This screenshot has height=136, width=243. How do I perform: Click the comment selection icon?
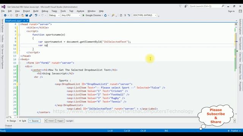click(125, 15)
